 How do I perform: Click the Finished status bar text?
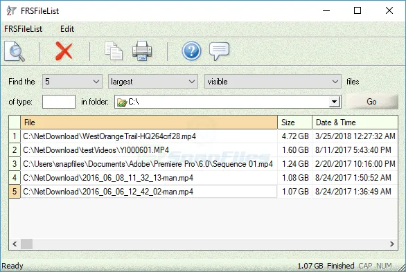coord(340,266)
